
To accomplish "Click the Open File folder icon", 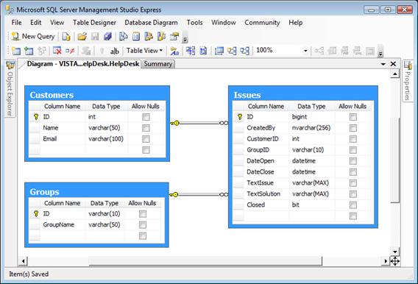I will (82, 37).
